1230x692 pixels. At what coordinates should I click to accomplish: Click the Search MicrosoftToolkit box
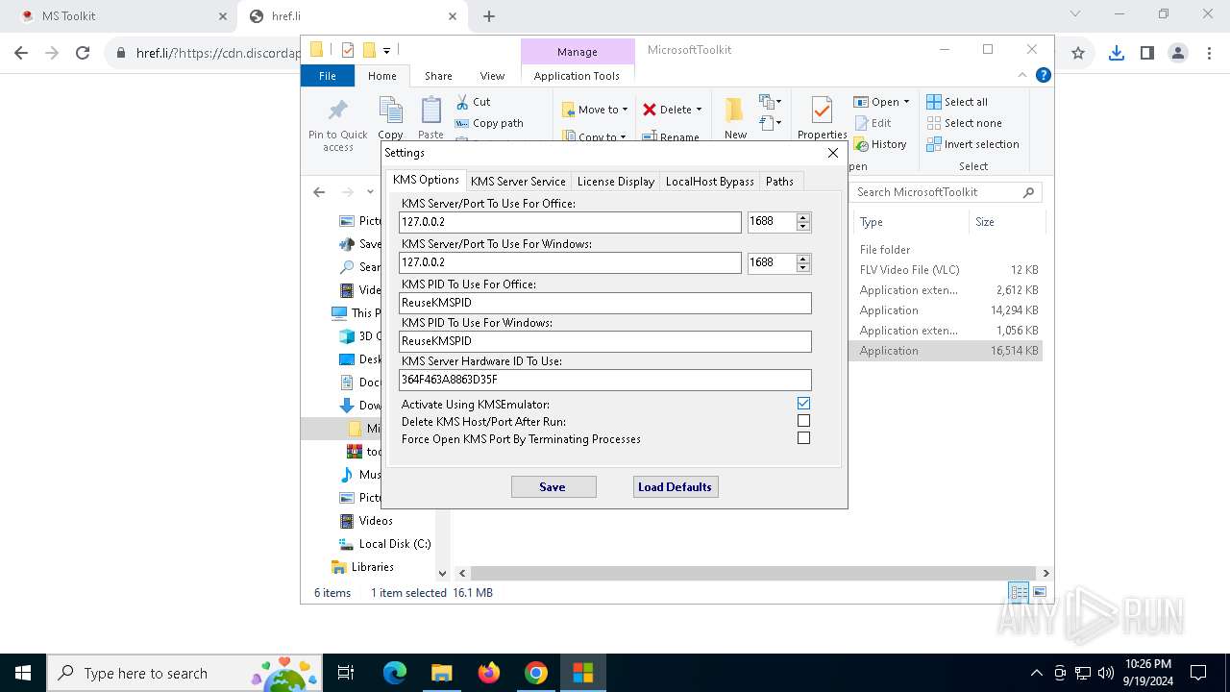click(x=947, y=192)
